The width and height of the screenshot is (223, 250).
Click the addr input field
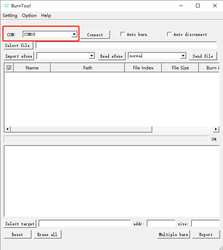pos(161,224)
